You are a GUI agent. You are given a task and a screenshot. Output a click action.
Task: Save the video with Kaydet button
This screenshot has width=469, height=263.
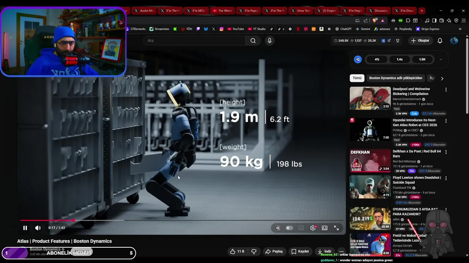click(x=300, y=251)
